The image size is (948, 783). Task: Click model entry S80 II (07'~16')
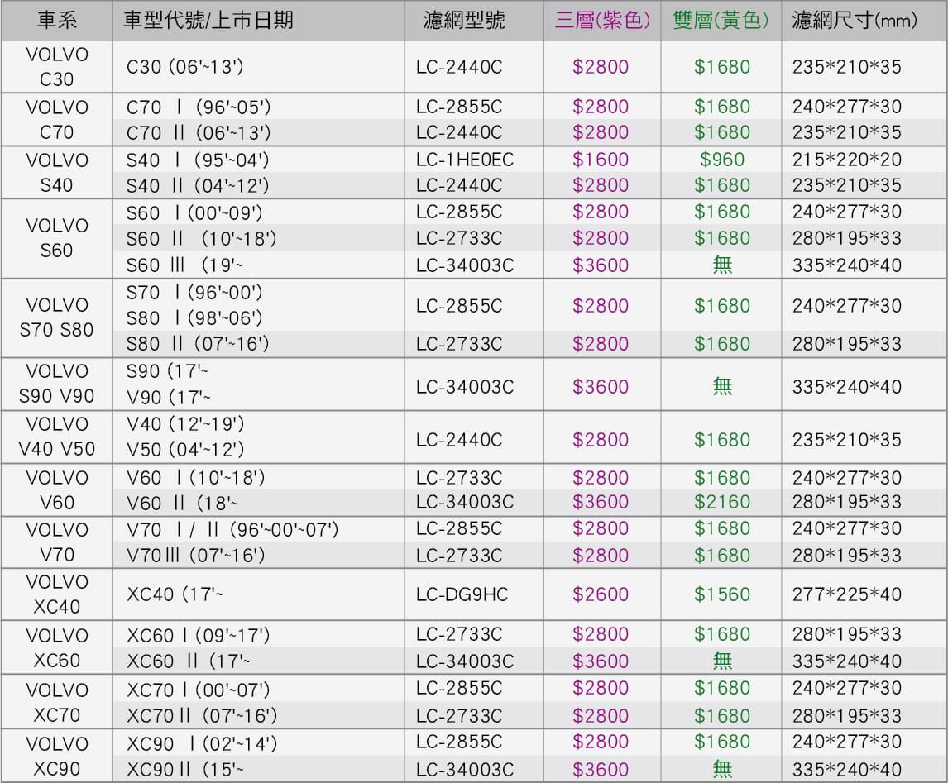click(198, 344)
